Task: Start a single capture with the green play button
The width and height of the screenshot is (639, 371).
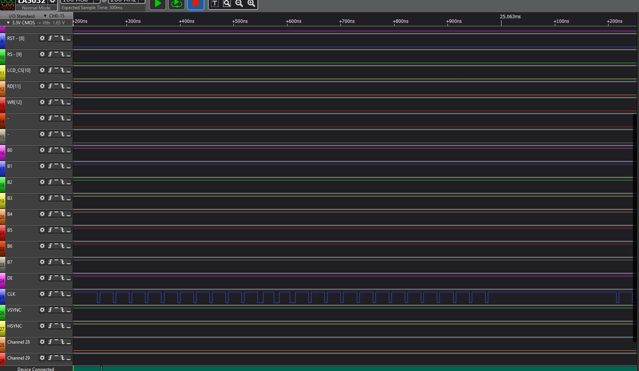Action: [158, 4]
